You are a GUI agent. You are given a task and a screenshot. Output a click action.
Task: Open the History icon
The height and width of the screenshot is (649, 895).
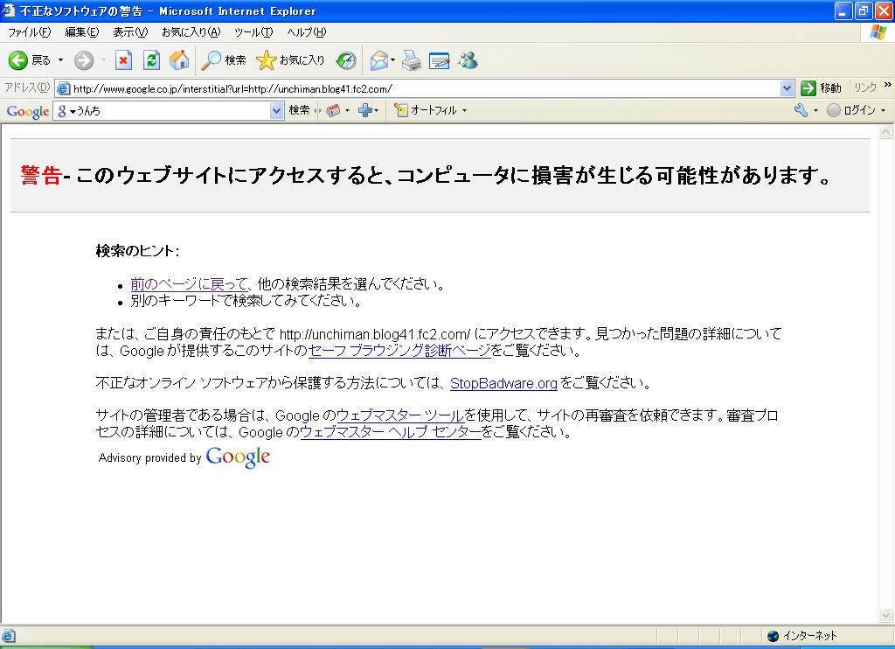[x=346, y=60]
